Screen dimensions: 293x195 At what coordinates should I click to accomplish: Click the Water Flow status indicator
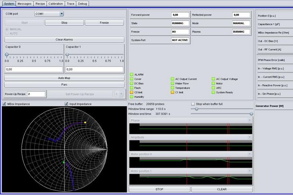click(172, 83)
